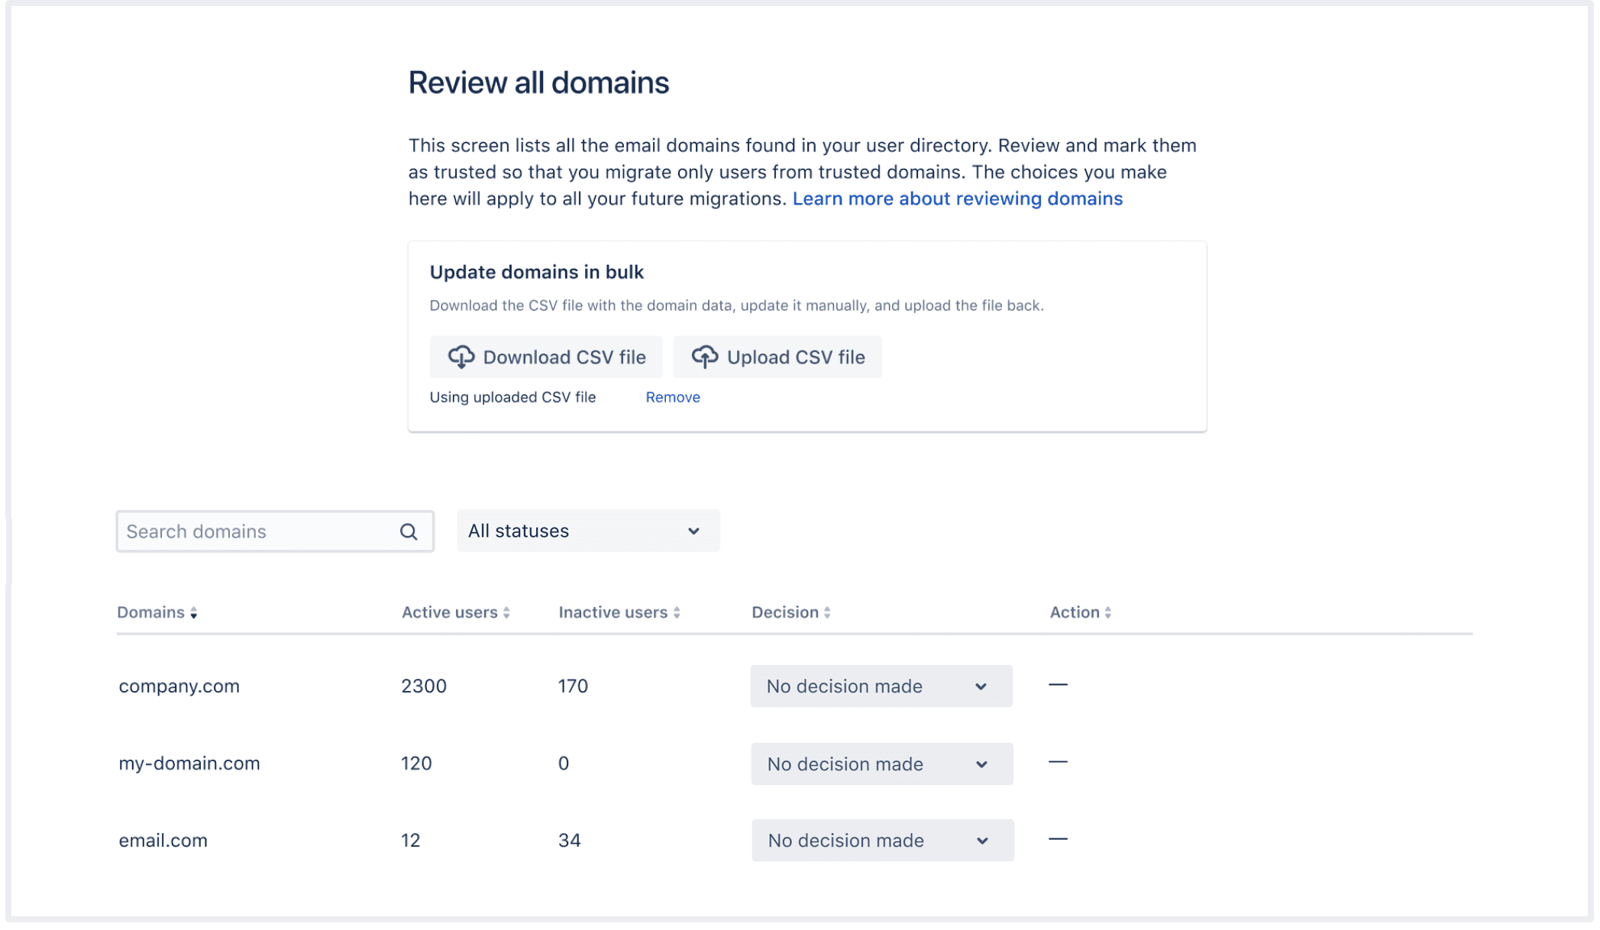Click the email.com domain row name

click(163, 841)
